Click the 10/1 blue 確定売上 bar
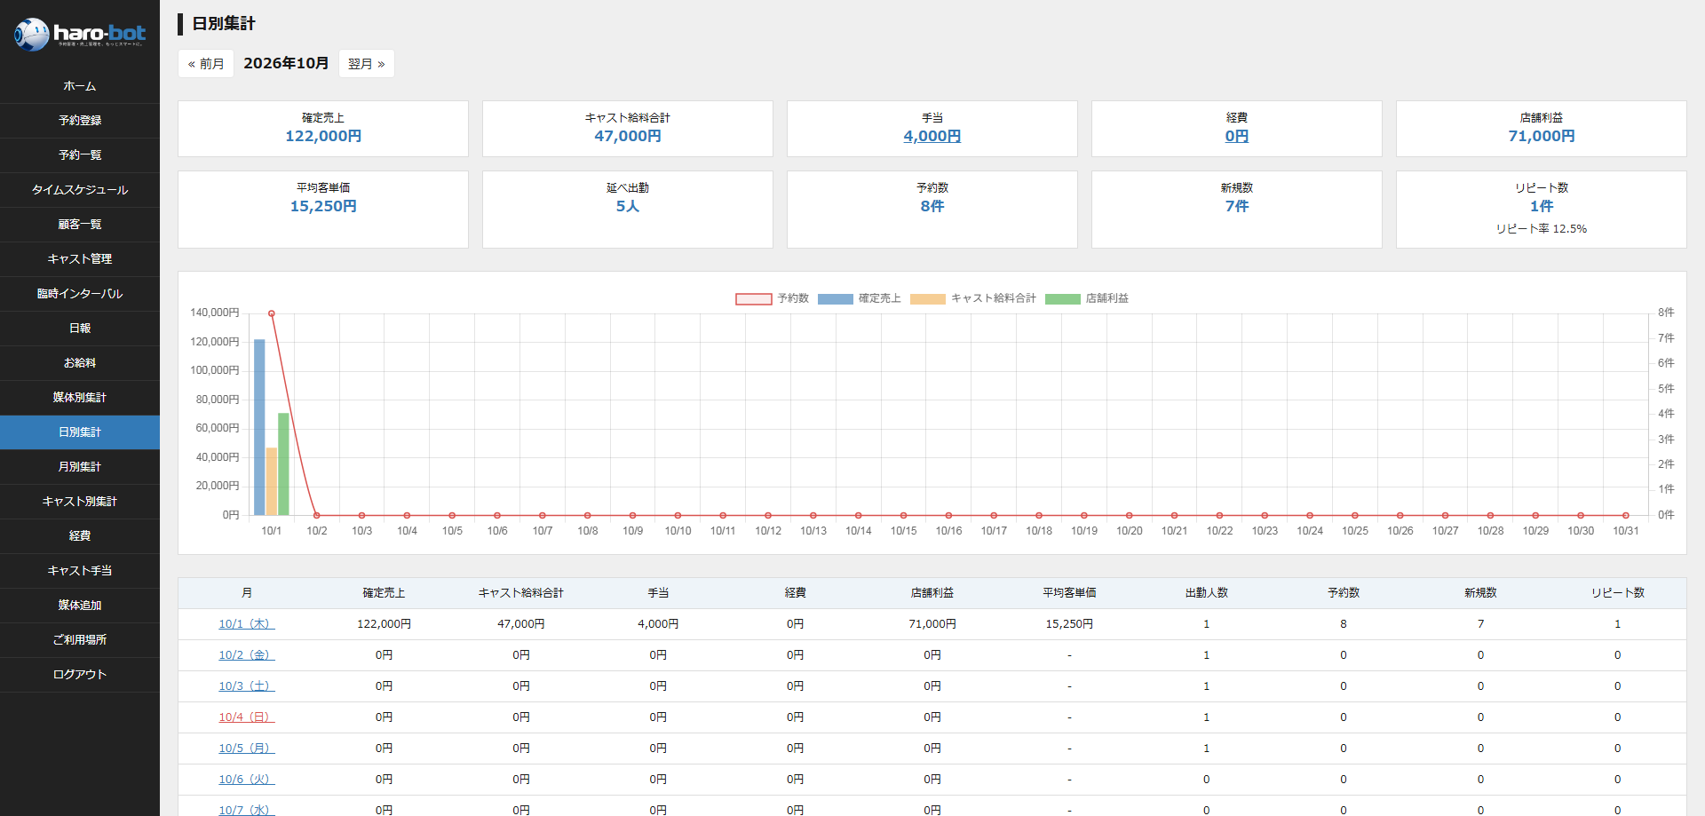This screenshot has width=1705, height=816. [259, 427]
